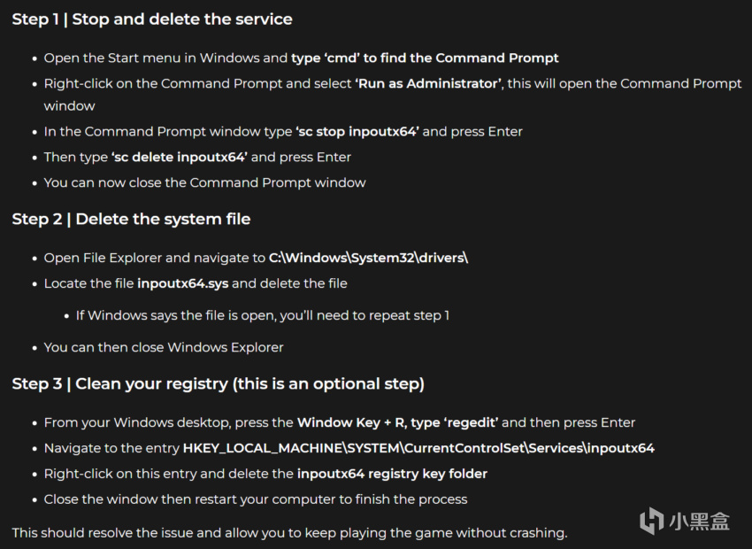Click the bold 'Window Key + R, type regedit' text
This screenshot has width=752, height=549.
[397, 422]
